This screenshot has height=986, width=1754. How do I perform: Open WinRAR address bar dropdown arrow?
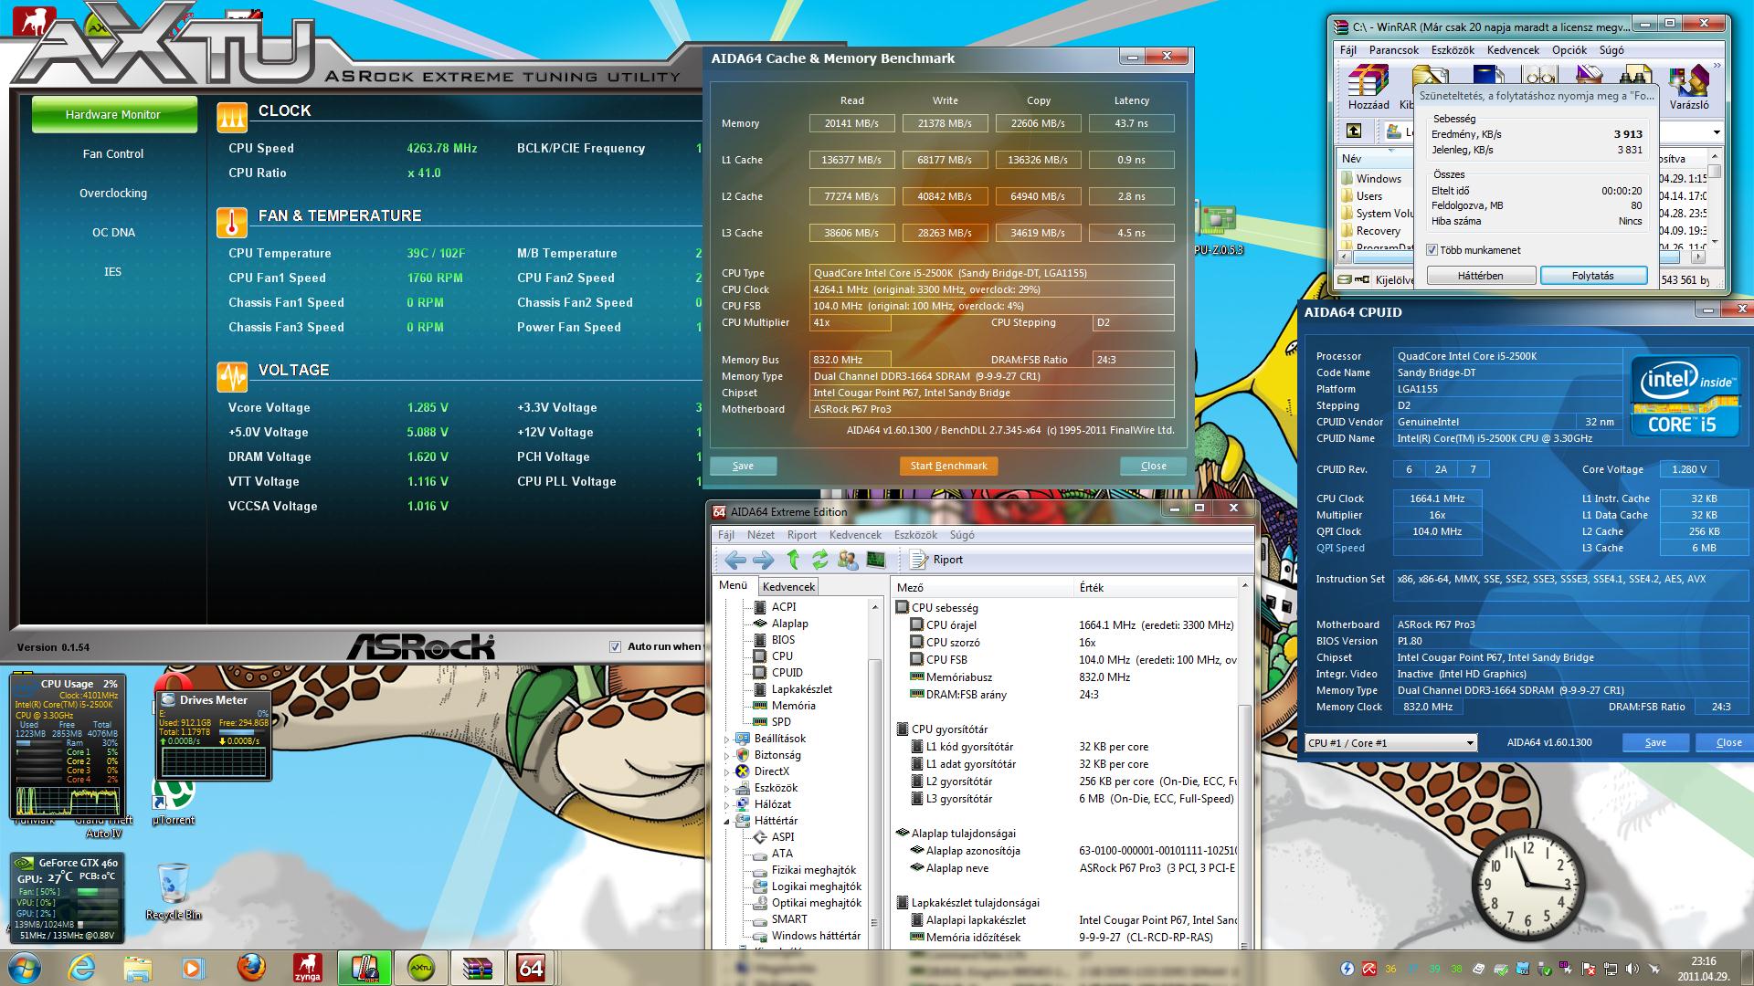[1717, 132]
